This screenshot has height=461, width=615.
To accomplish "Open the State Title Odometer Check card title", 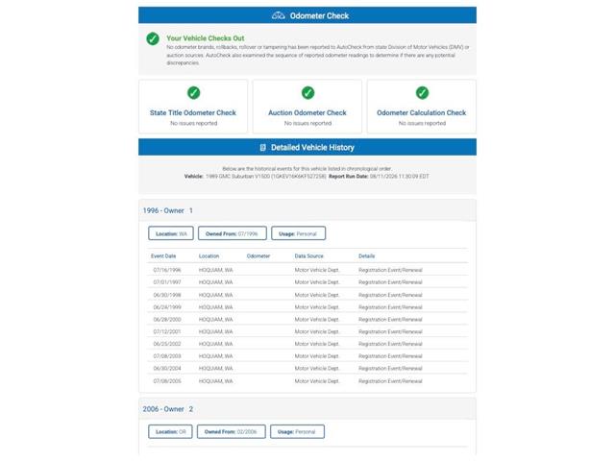I will coord(193,113).
